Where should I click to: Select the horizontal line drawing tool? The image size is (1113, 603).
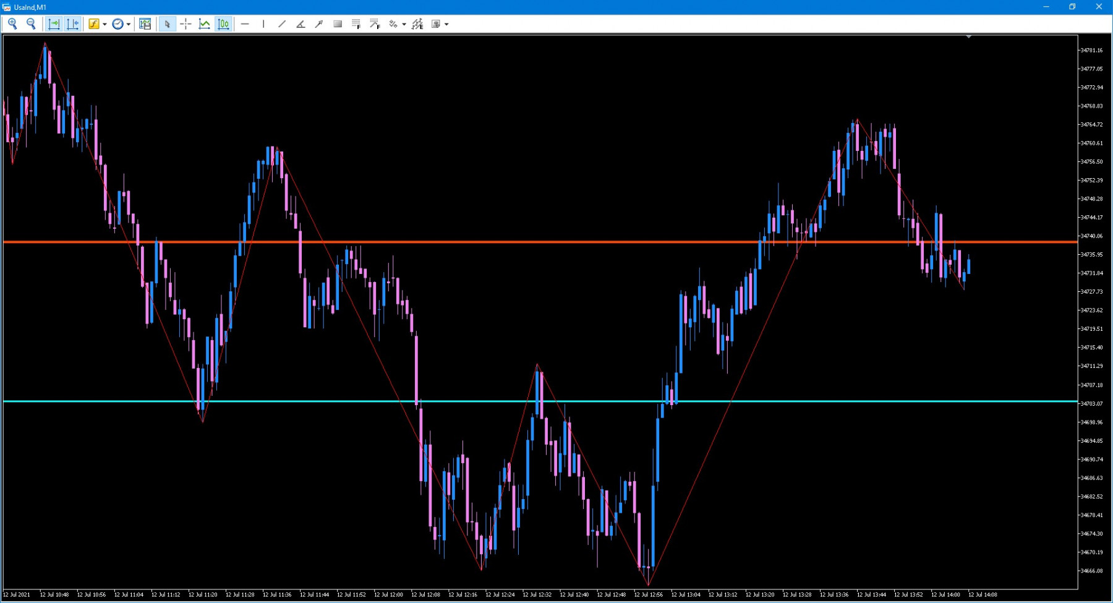click(x=245, y=24)
